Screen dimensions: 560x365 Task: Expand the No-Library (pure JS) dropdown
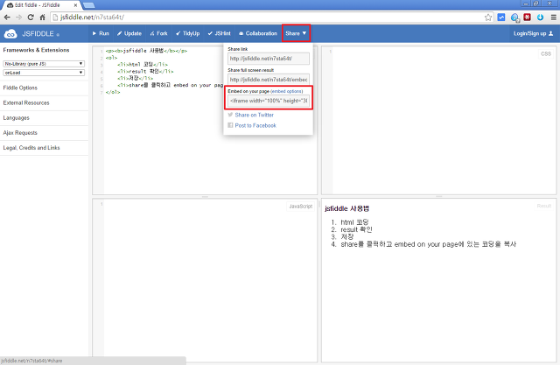click(44, 64)
